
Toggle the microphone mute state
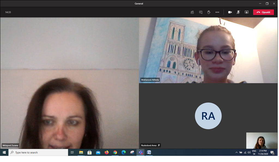(238, 12)
